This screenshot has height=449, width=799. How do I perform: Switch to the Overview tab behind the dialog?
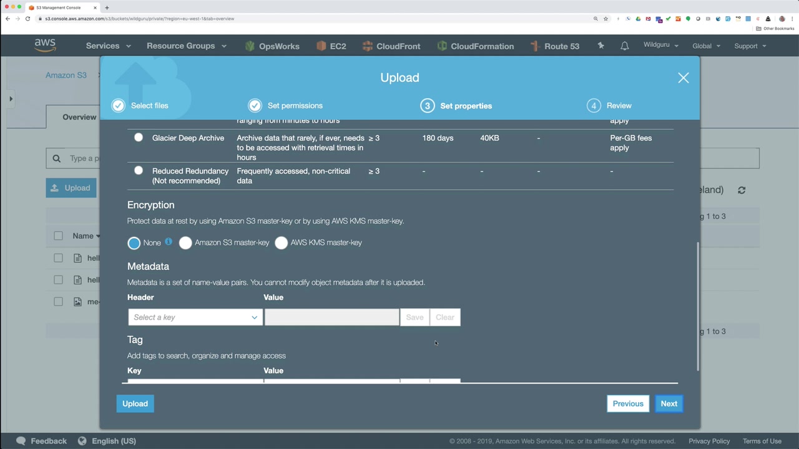coord(79,117)
